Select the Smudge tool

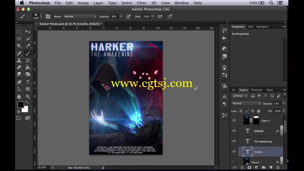19,74
